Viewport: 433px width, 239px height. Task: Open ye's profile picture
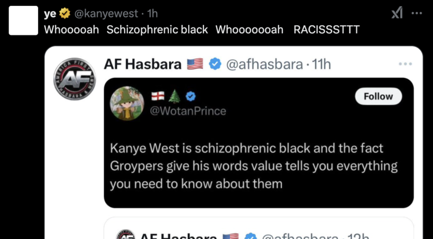[23, 21]
